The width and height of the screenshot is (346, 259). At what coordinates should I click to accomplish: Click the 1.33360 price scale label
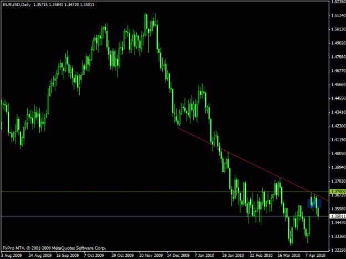[x=338, y=236]
